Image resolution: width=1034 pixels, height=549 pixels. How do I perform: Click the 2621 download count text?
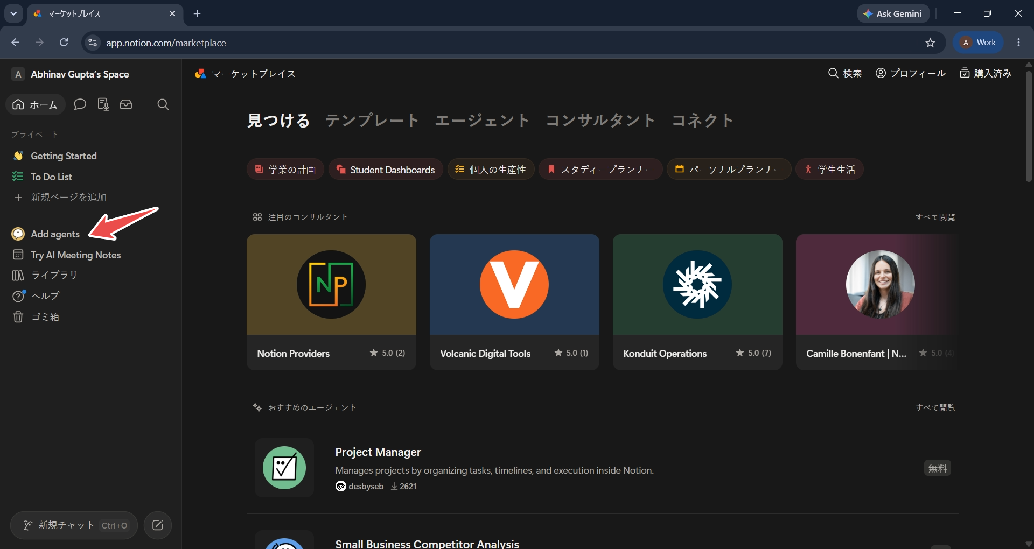[x=408, y=487]
